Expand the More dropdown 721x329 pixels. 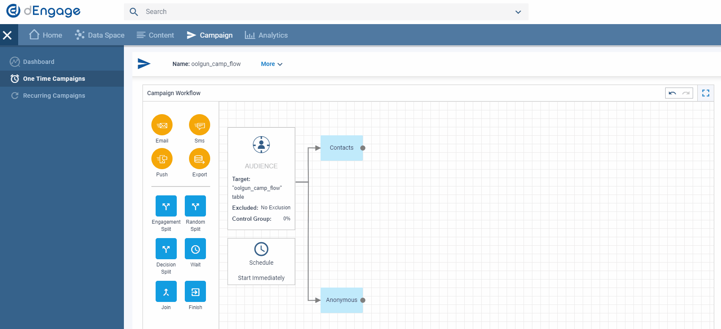click(271, 64)
